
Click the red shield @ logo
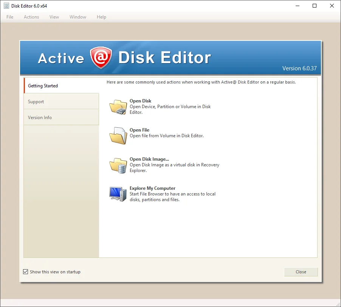pyautogui.click(x=101, y=57)
